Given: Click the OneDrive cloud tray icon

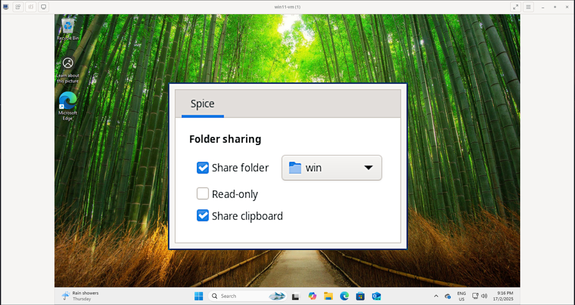Looking at the screenshot, I should pyautogui.click(x=448, y=296).
